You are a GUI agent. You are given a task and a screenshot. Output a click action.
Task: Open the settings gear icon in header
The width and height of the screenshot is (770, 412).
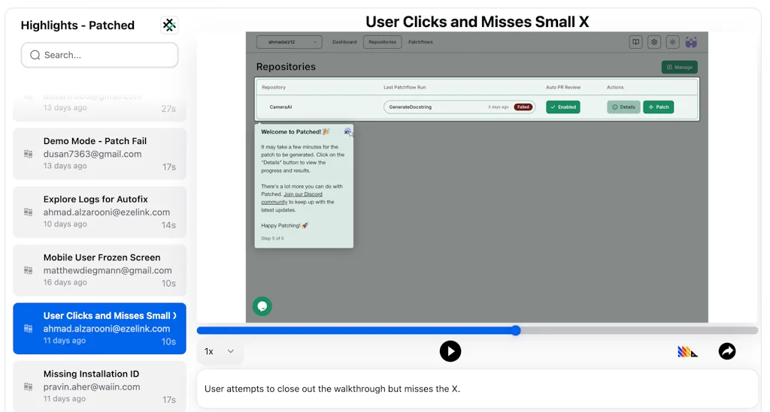(654, 42)
